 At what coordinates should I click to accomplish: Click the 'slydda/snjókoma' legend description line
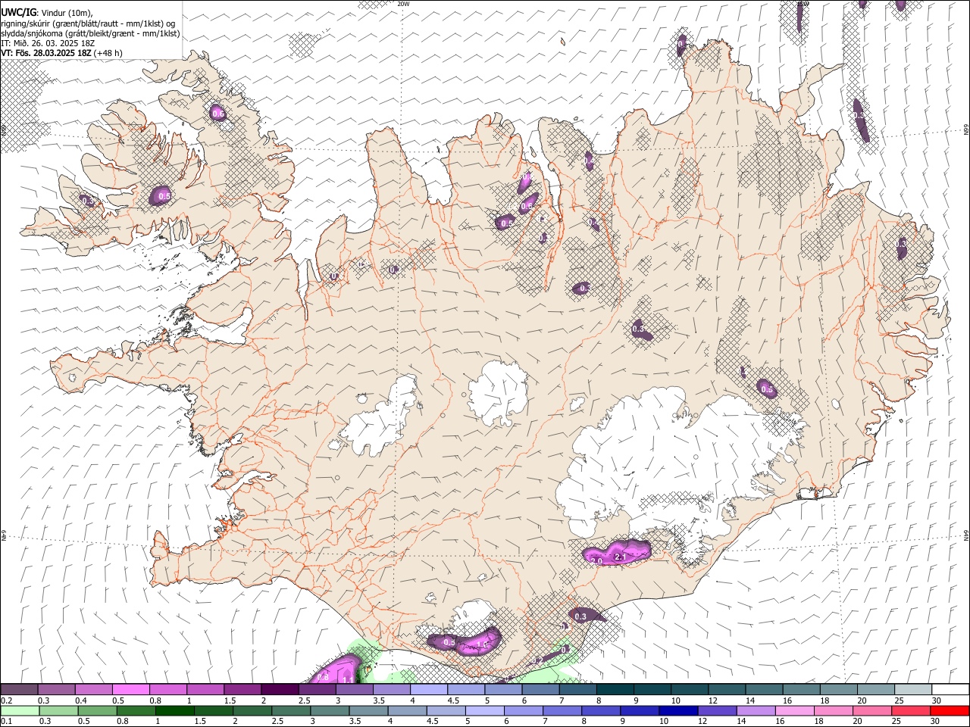[90, 33]
